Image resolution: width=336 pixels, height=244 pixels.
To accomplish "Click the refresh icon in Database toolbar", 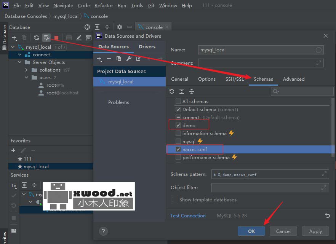I will 37,38.
